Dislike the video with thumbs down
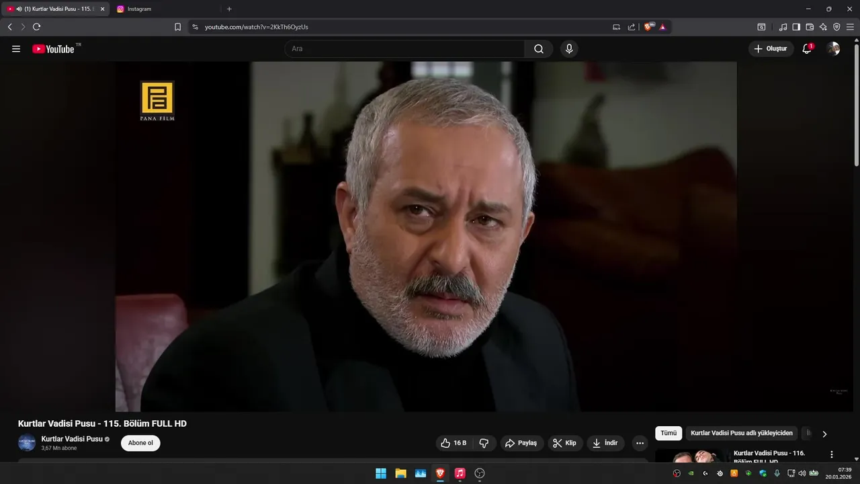This screenshot has height=484, width=860. point(484,443)
